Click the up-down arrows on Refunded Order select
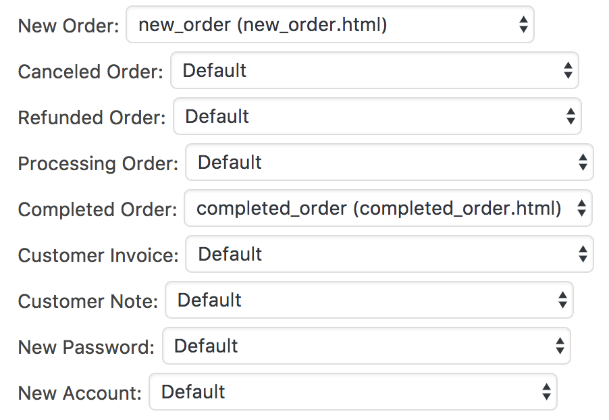Viewport: 609px width, 420px height. point(571,117)
